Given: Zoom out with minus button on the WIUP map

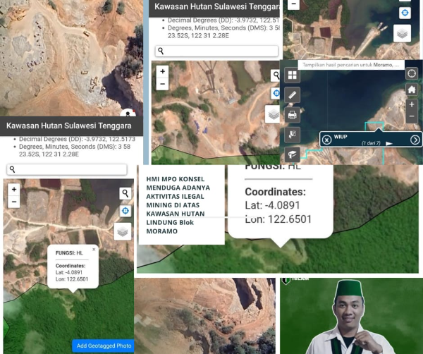Looking at the screenshot, I should click(412, 116).
